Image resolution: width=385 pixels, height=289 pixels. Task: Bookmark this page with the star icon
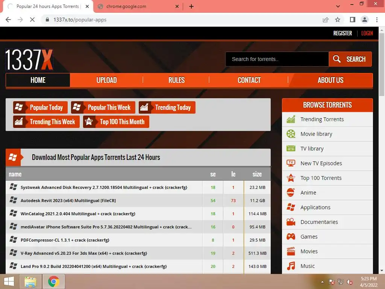[338, 20]
